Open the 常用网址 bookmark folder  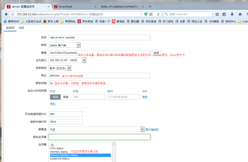(x=68, y=21)
